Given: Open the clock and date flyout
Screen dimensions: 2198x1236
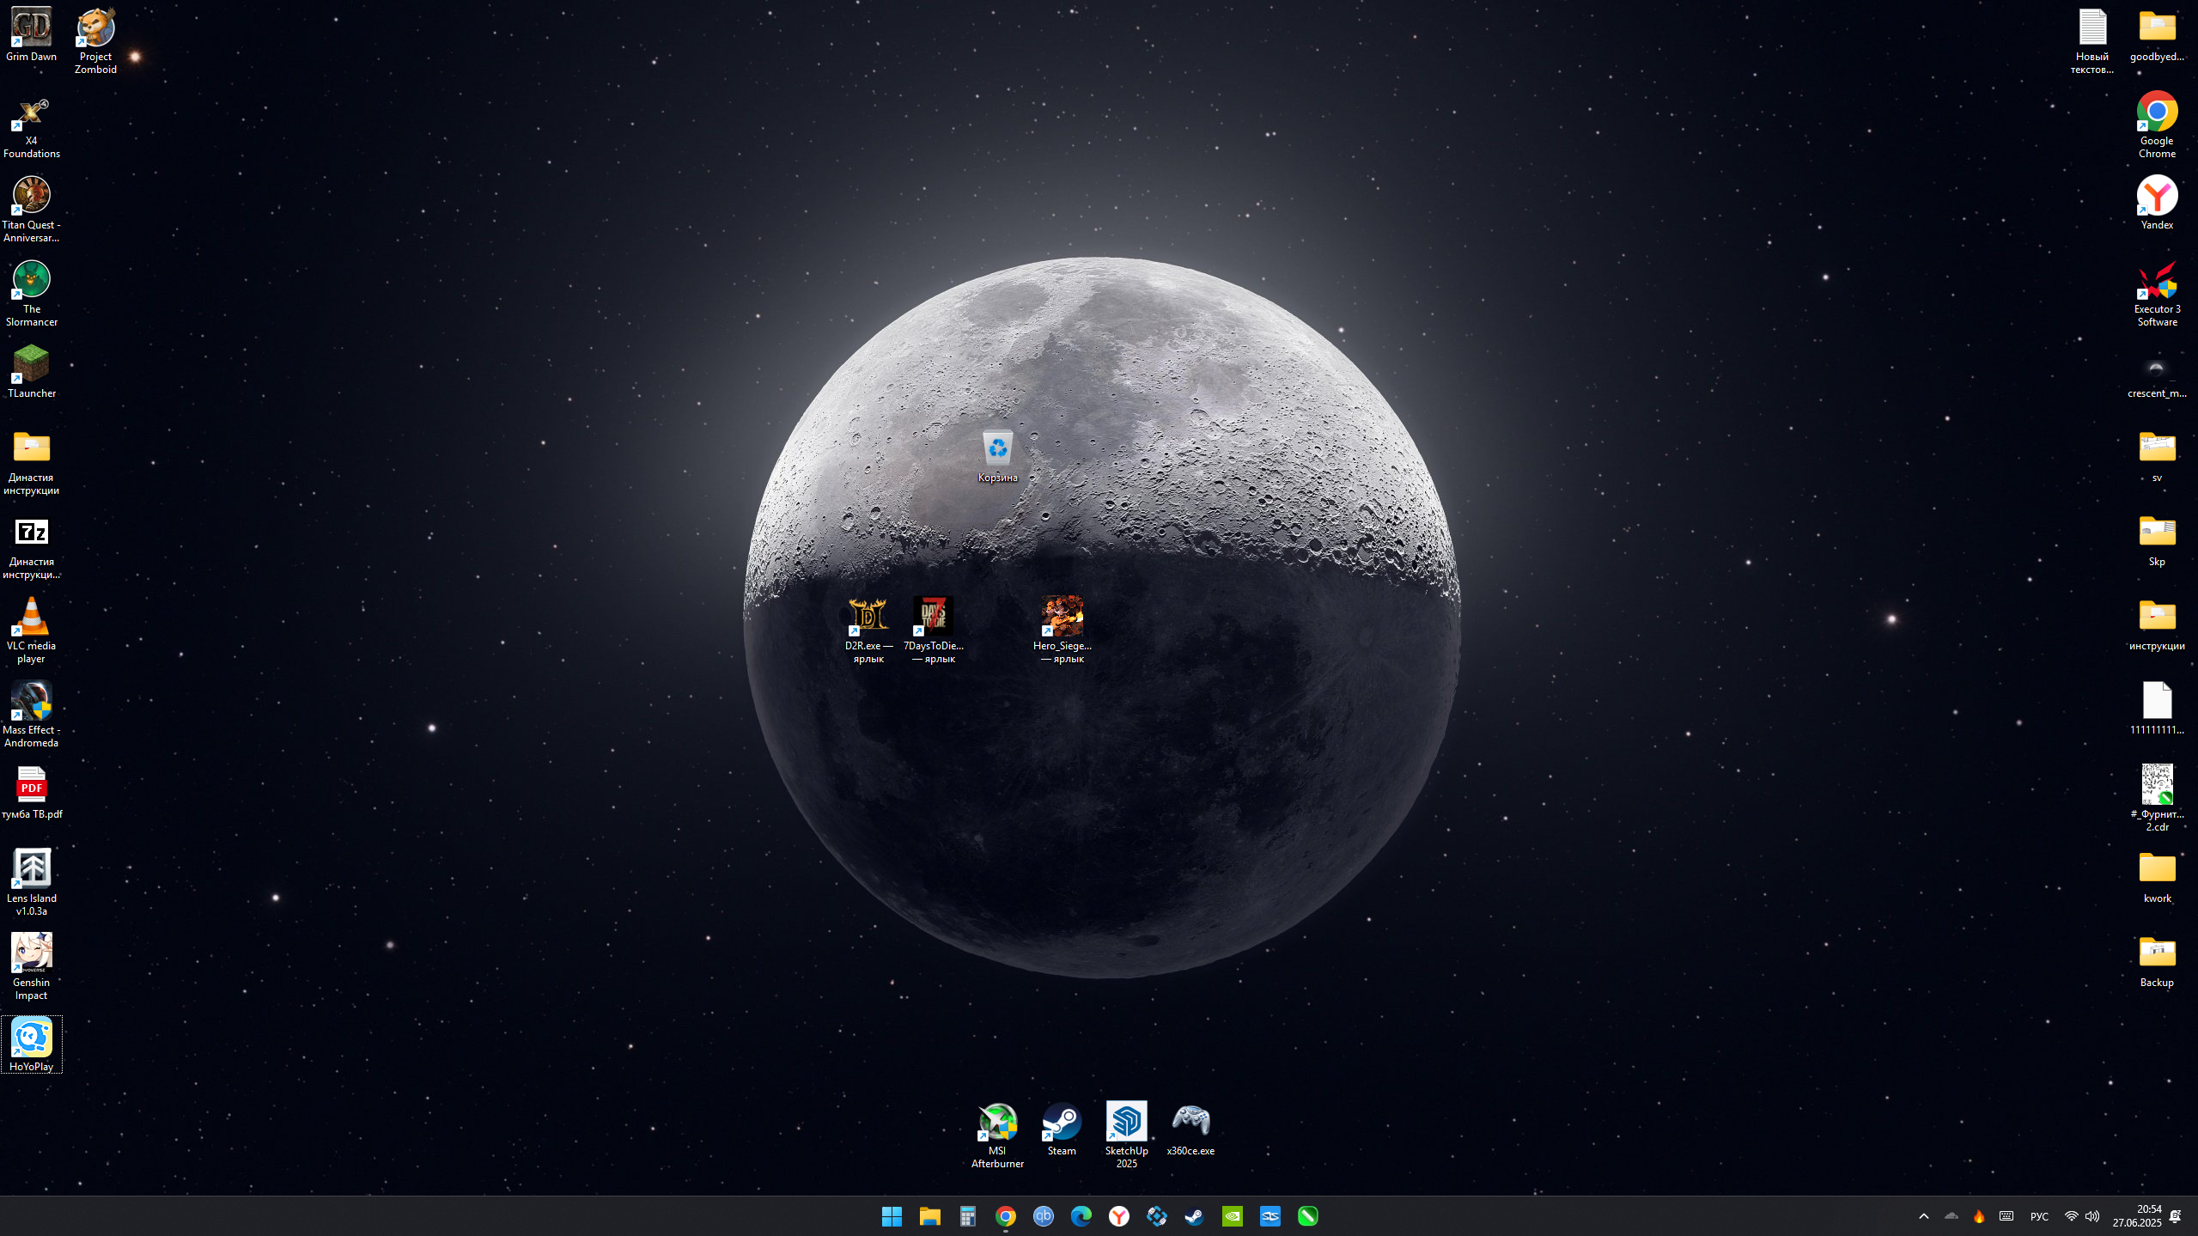Looking at the screenshot, I should (x=2137, y=1216).
